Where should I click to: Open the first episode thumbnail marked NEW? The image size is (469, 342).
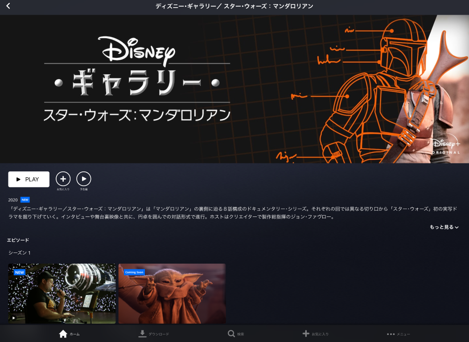62,294
